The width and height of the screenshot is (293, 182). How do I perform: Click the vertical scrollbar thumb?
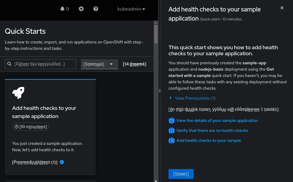tap(156, 34)
